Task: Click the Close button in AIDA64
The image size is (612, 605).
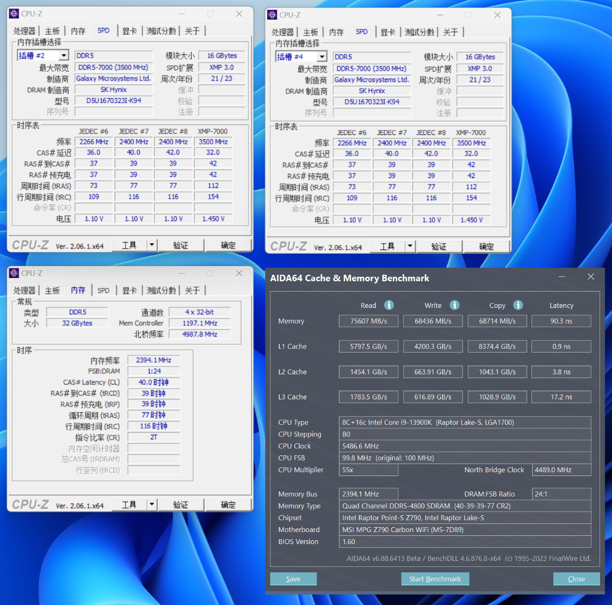Action: pyautogui.click(x=577, y=578)
